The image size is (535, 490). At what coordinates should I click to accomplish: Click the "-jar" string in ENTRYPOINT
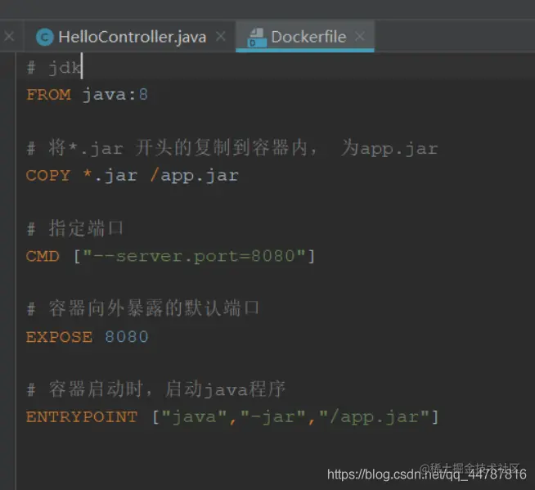(273, 417)
